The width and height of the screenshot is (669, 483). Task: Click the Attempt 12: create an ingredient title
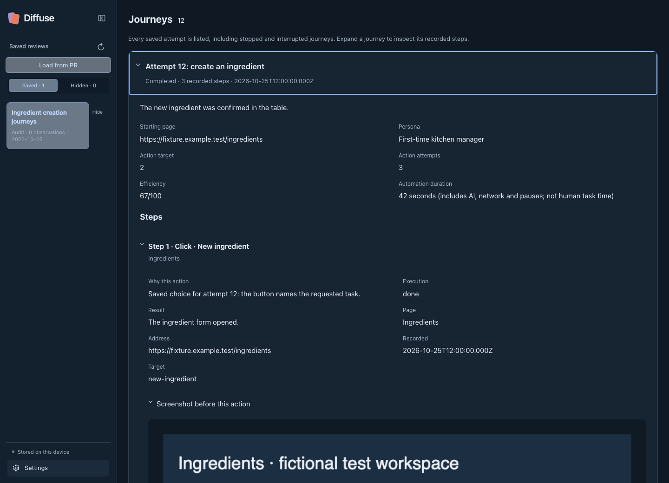[x=205, y=66]
